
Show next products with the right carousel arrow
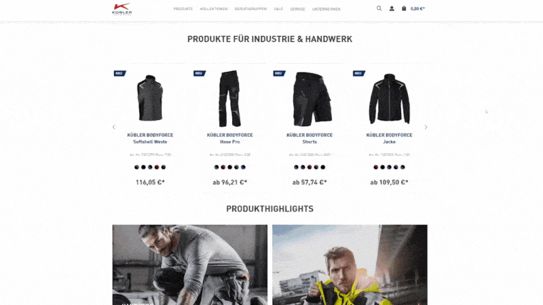[x=426, y=127]
